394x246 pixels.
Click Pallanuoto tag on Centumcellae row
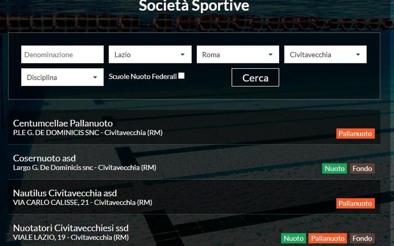point(355,133)
